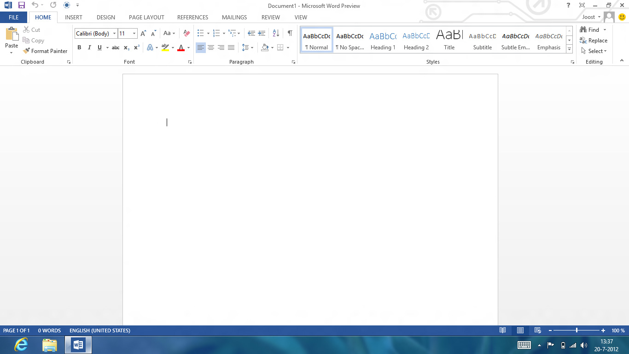
Task: Switch to the INSERT tab
Action: click(74, 18)
